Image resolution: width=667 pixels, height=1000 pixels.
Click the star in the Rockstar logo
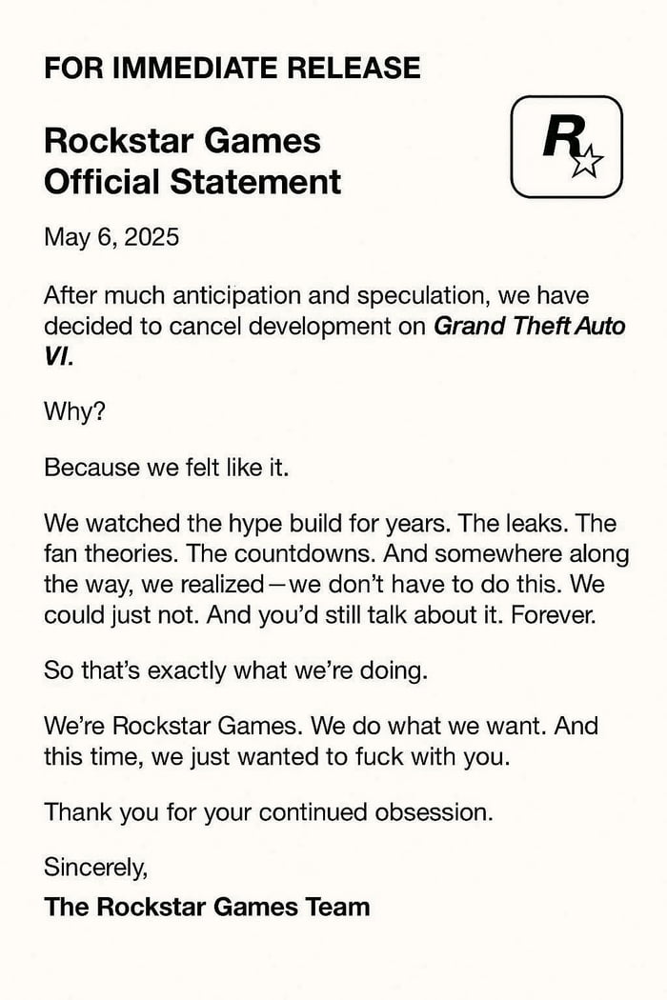tap(585, 163)
